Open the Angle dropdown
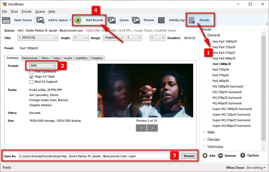269x172 pixels. point(81,38)
